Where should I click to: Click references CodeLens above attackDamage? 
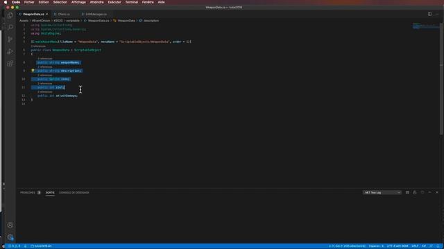pyautogui.click(x=44, y=92)
